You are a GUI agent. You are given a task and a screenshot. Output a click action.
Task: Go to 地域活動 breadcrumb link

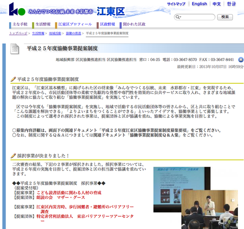[x=55, y=33]
